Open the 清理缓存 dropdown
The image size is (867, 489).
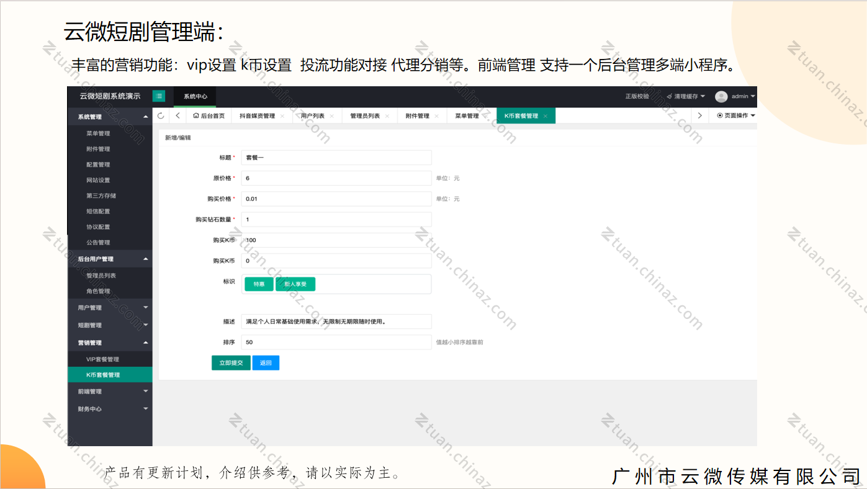686,96
